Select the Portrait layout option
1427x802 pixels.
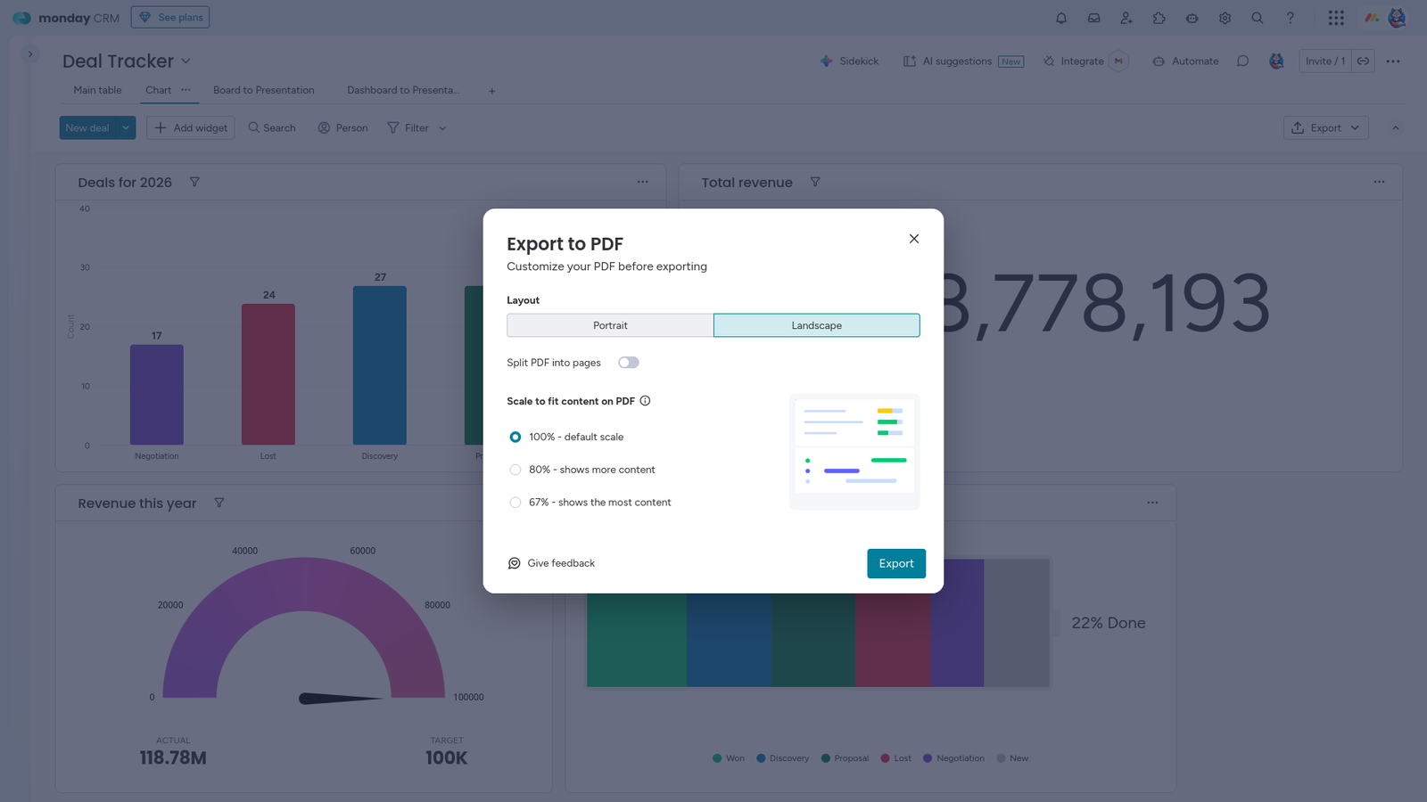tap(610, 325)
